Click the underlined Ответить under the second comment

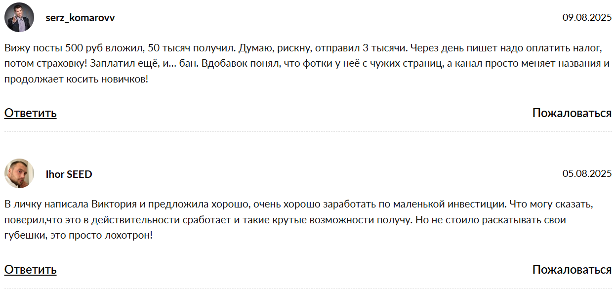[30, 270]
